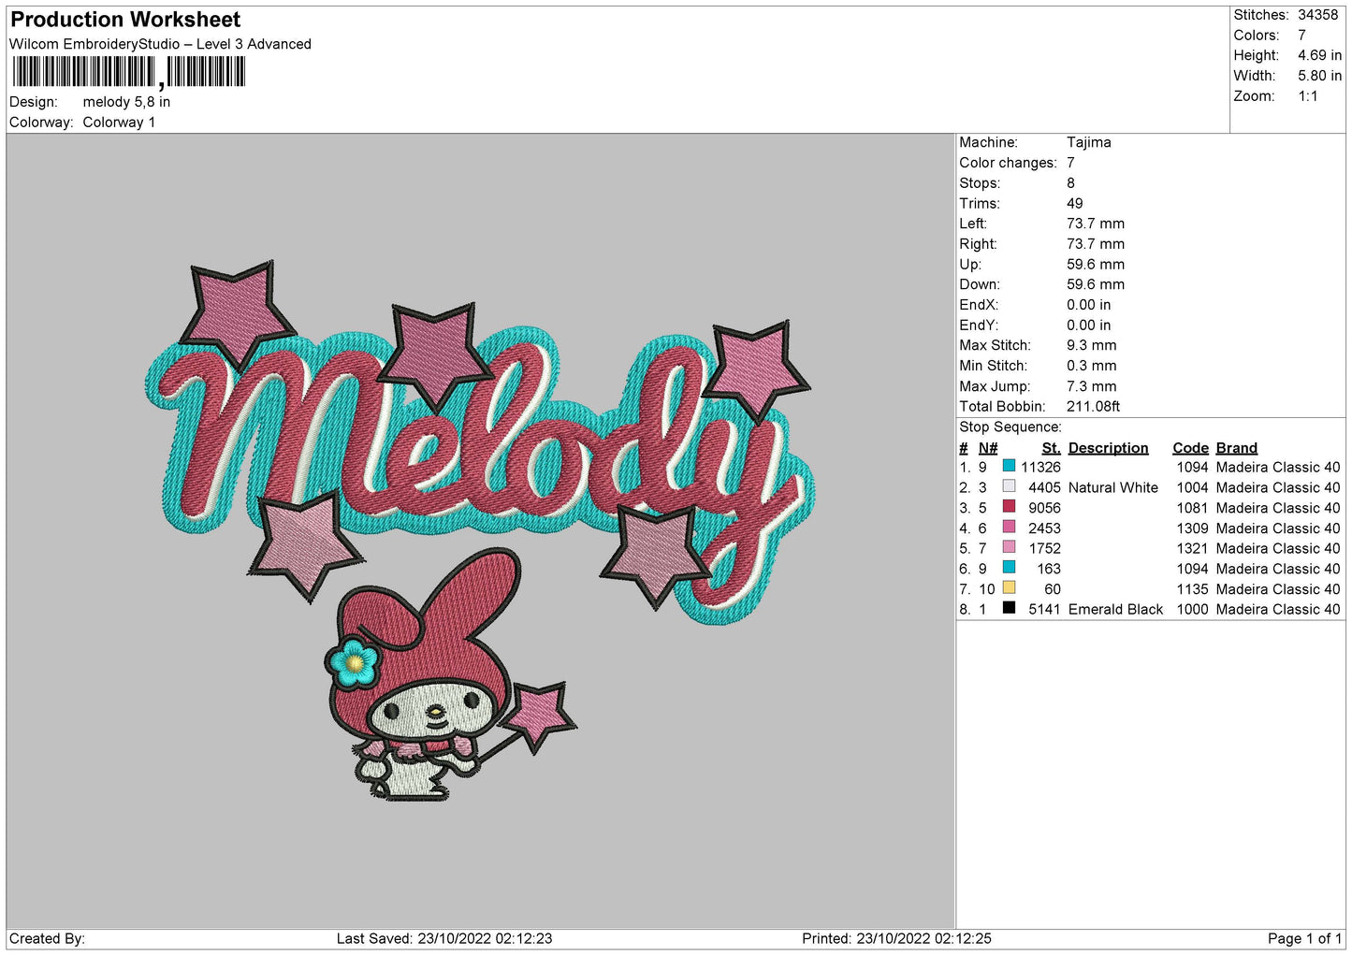Image resolution: width=1352 pixels, height=955 pixels.
Task: Click the Brand column header
Action: point(1236,448)
